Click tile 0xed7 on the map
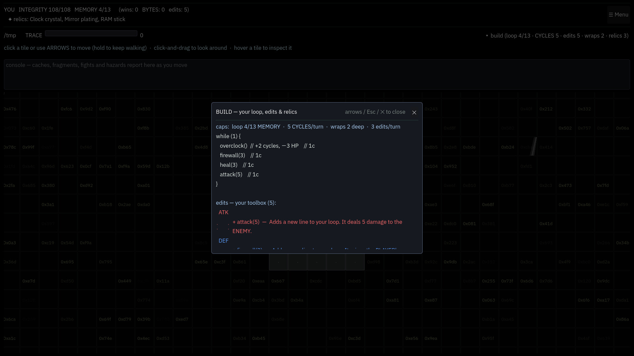634x356 pixels. coord(182,319)
